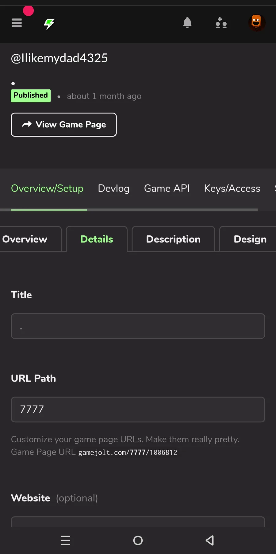This screenshot has height=554, width=276.
Task: Go to the Keys/Access tab
Action: point(232,188)
